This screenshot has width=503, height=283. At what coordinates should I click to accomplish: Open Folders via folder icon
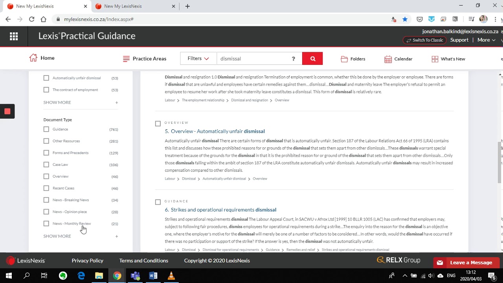click(x=344, y=59)
